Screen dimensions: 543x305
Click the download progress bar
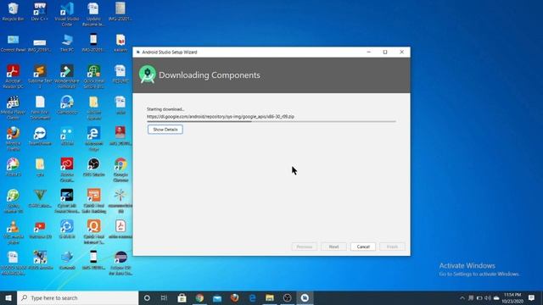271,121
